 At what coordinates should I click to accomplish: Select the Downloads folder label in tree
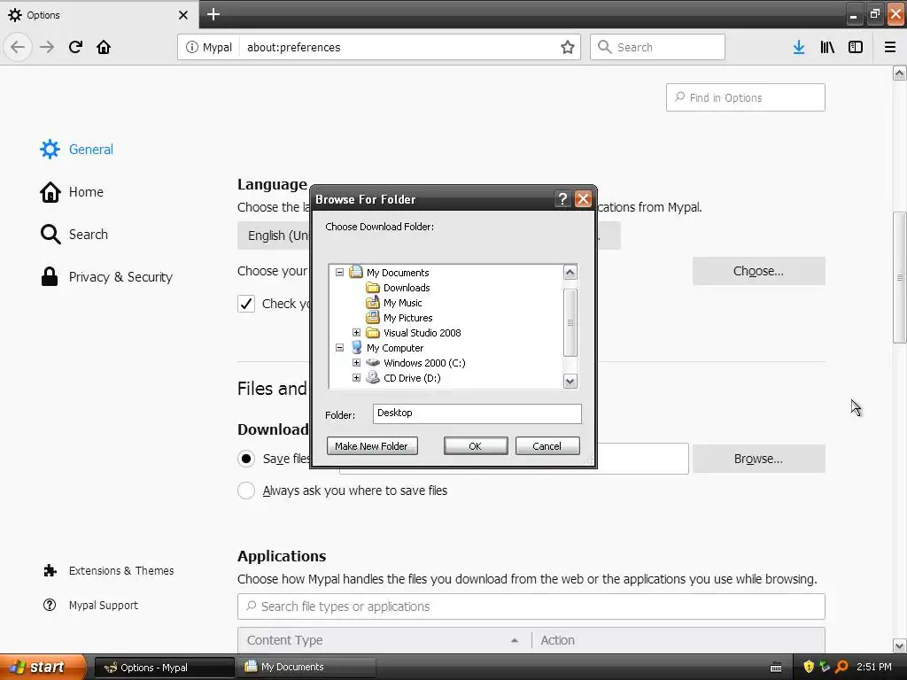click(x=407, y=288)
